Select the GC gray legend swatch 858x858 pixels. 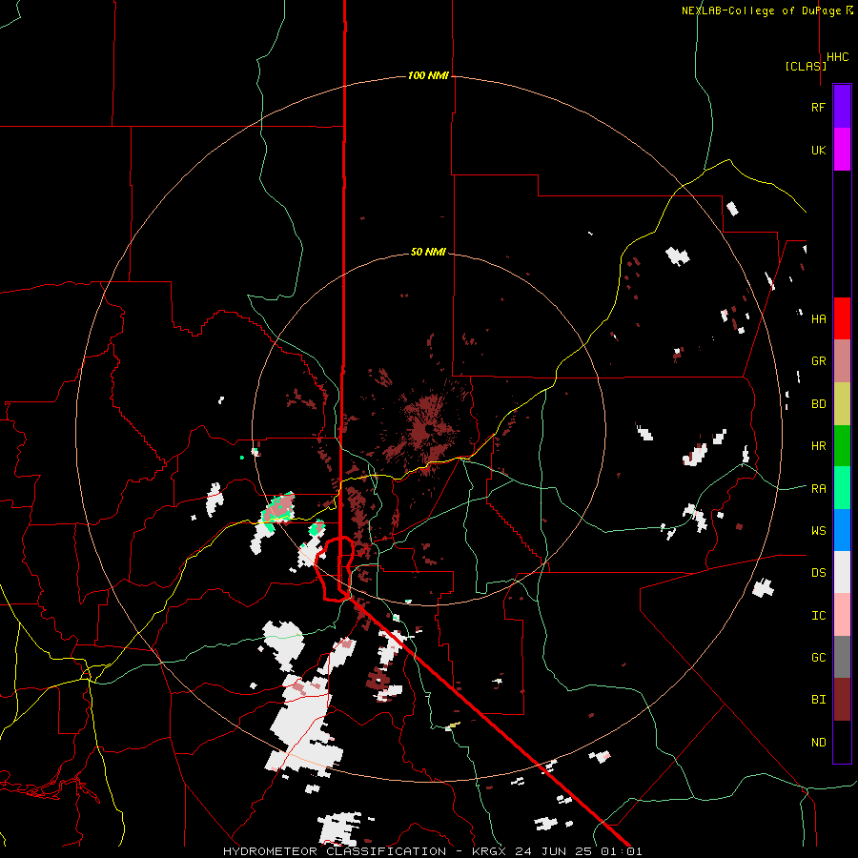[x=842, y=657]
